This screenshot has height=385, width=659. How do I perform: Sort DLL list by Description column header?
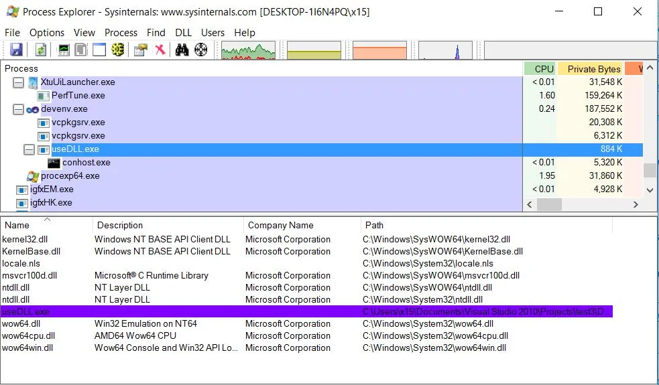(168, 225)
